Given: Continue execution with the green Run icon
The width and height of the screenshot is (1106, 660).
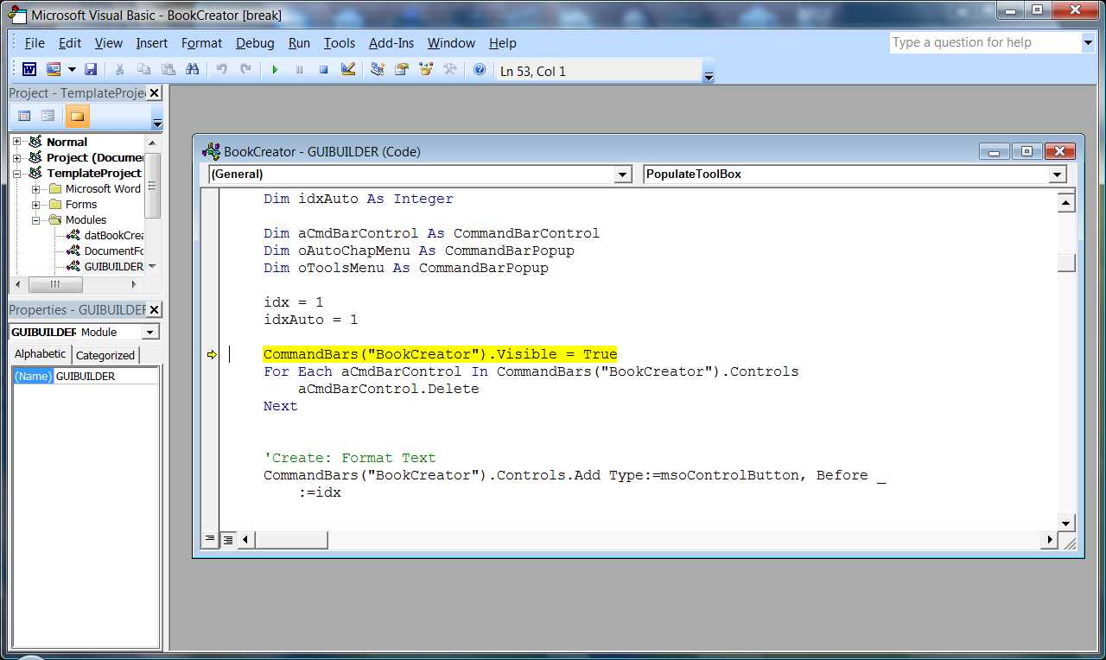Looking at the screenshot, I should pyautogui.click(x=275, y=70).
